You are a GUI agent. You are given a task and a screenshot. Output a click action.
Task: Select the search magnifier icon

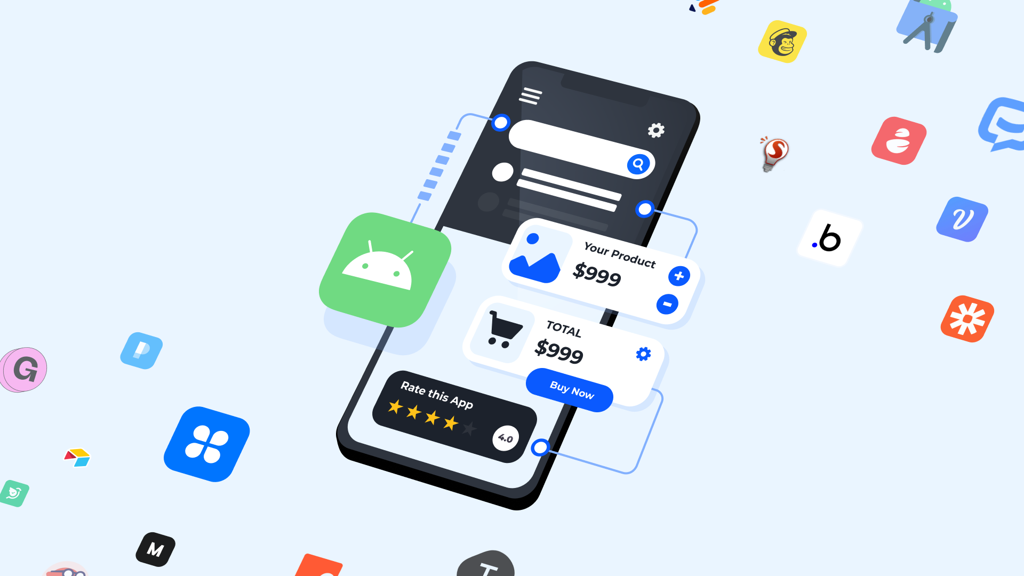638,163
